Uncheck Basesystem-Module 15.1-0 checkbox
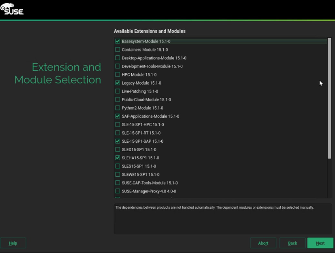 pyautogui.click(x=118, y=41)
